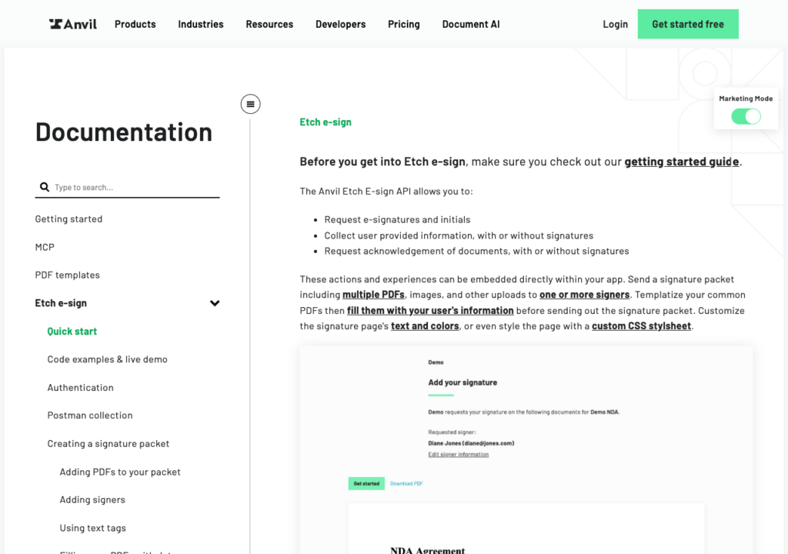Open Getting started in the sidebar
This screenshot has width=788, height=554.
coord(68,219)
